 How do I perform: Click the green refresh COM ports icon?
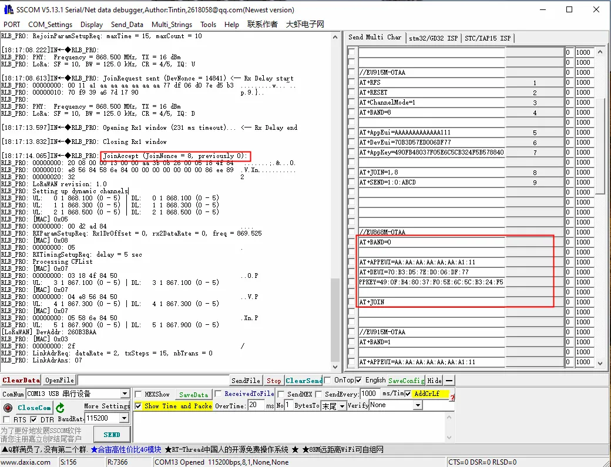60,408
